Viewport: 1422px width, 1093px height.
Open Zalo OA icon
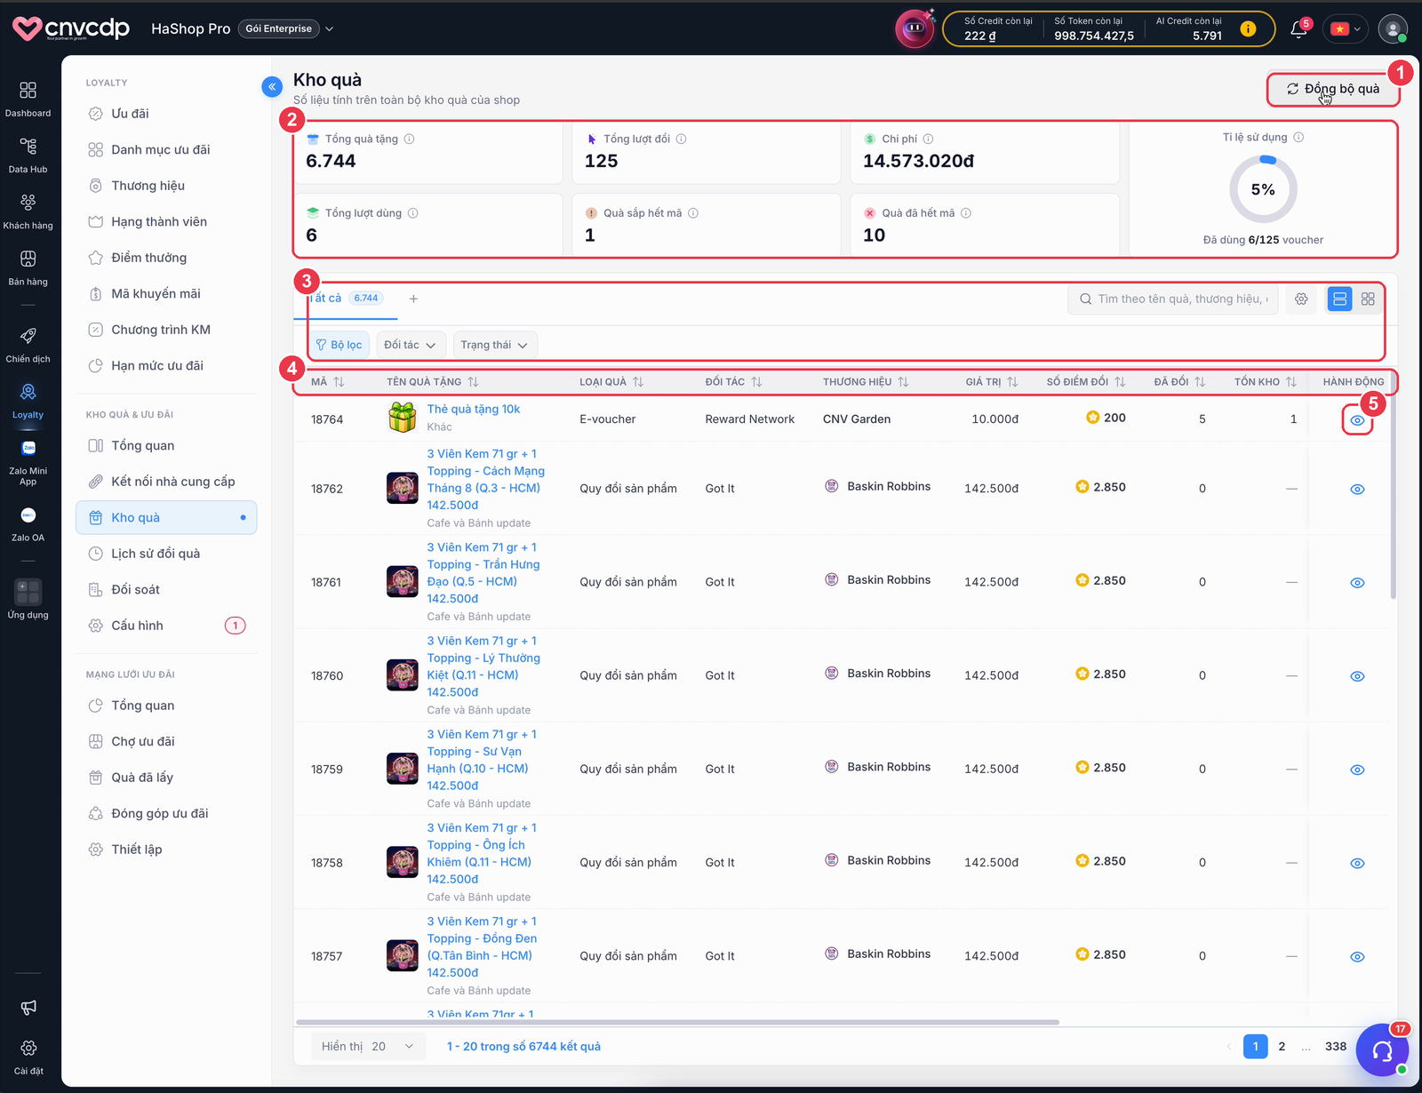pos(28,515)
